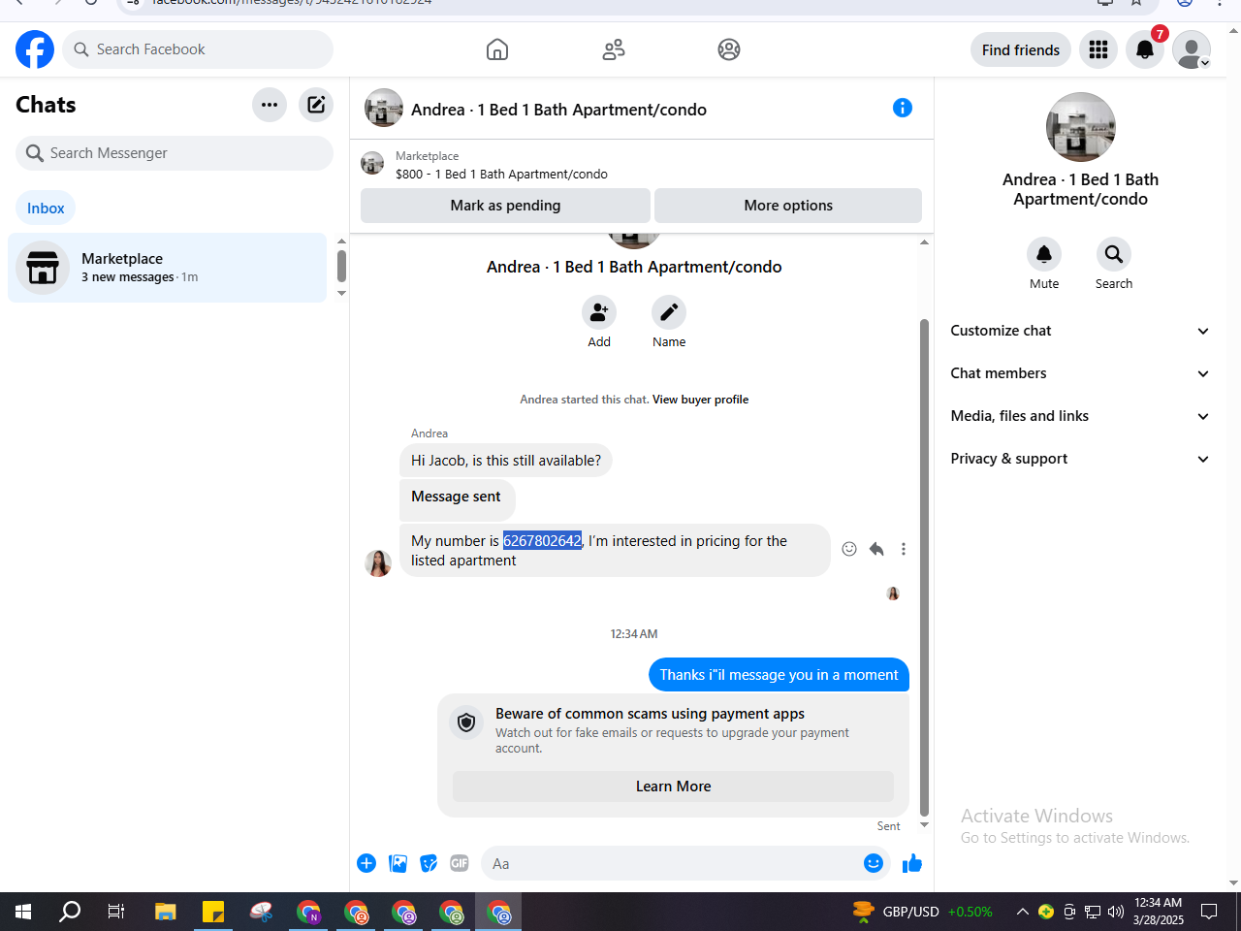Choose a sticker from the composer
This screenshot has height=931, width=1241.
coord(429,863)
